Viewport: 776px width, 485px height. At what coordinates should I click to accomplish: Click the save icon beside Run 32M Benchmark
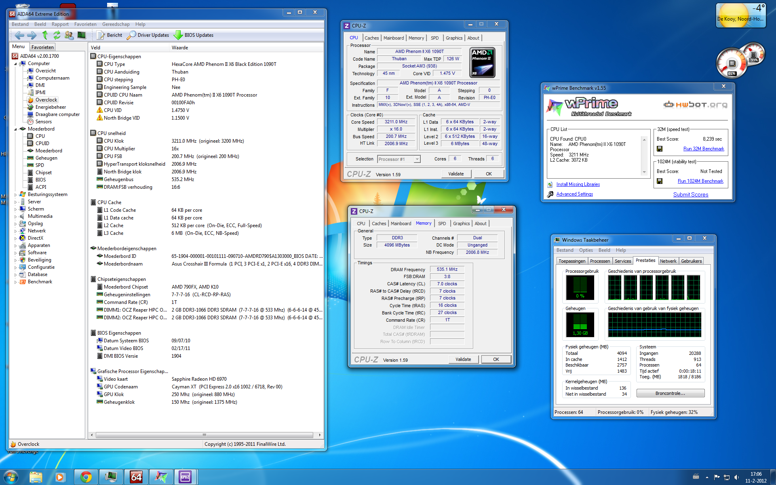660,149
